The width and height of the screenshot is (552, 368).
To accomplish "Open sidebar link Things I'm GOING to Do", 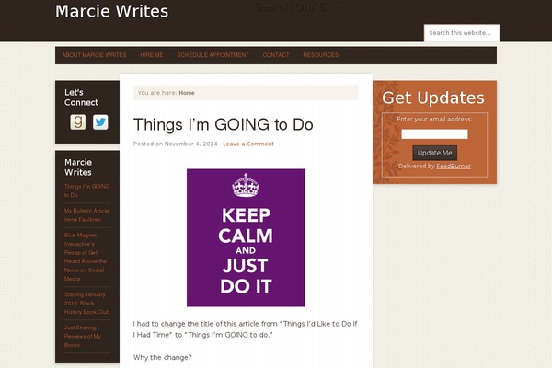I will tap(87, 190).
